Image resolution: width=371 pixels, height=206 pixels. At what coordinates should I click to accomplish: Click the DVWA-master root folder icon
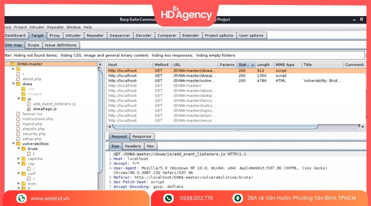pos(13,64)
